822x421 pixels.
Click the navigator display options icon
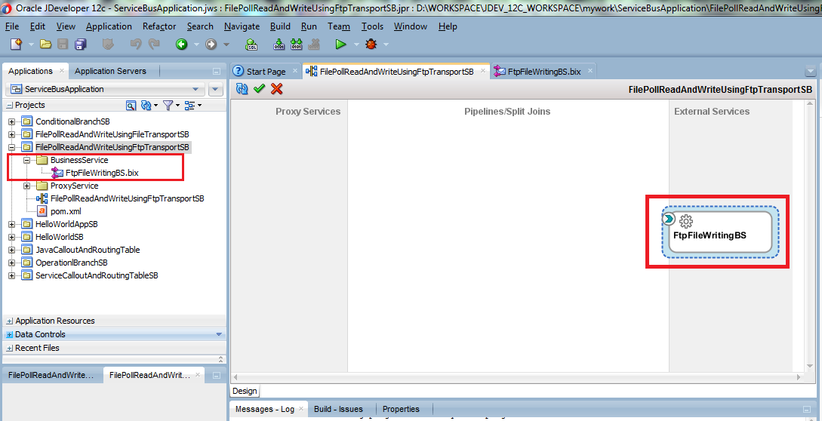(189, 106)
